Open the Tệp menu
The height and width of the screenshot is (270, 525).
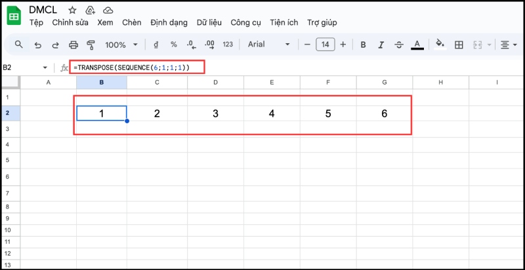pyautogui.click(x=37, y=23)
